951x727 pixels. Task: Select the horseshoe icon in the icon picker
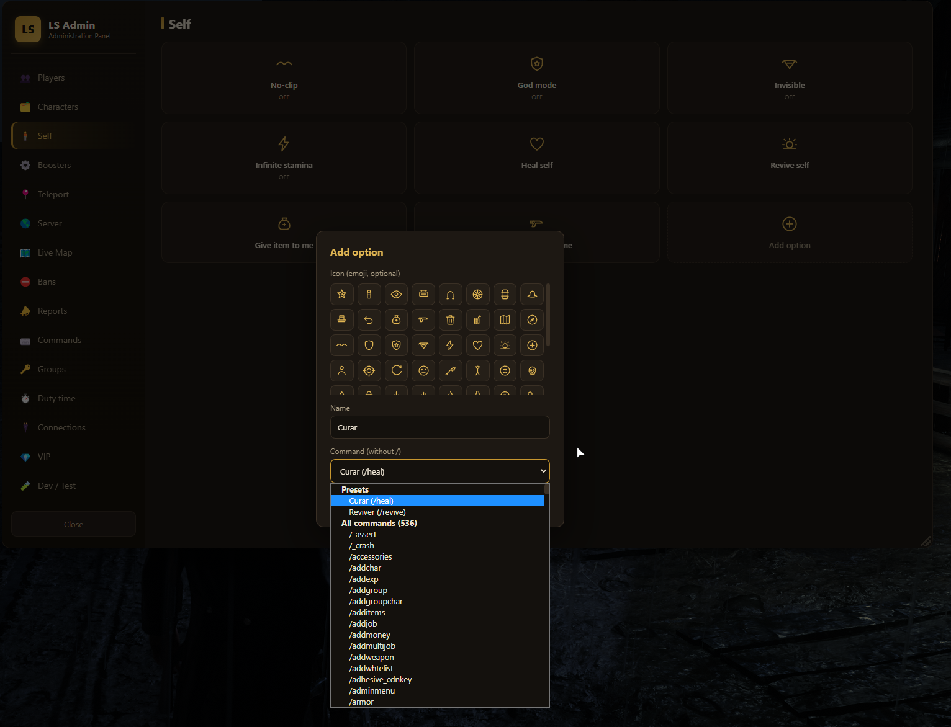(x=451, y=294)
